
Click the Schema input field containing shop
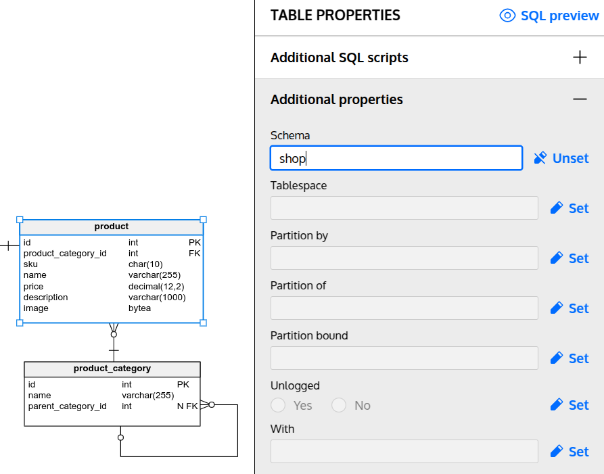click(x=396, y=158)
